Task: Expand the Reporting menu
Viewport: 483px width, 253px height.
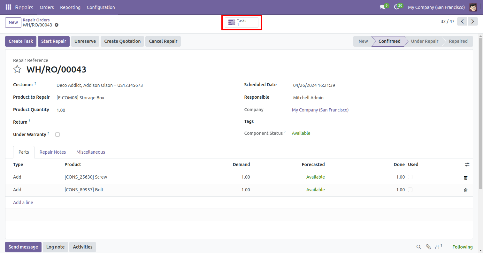Action: pos(70,7)
